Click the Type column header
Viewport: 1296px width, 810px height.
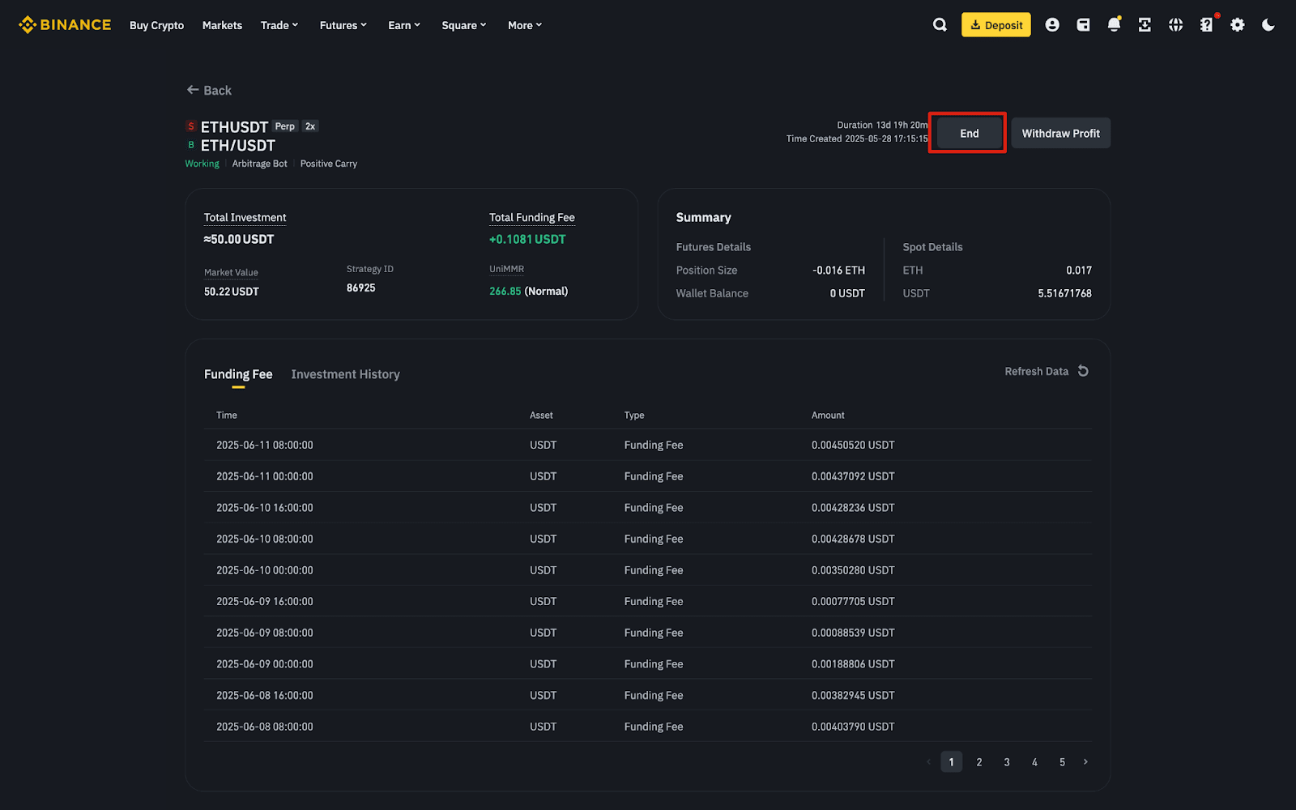(x=634, y=415)
